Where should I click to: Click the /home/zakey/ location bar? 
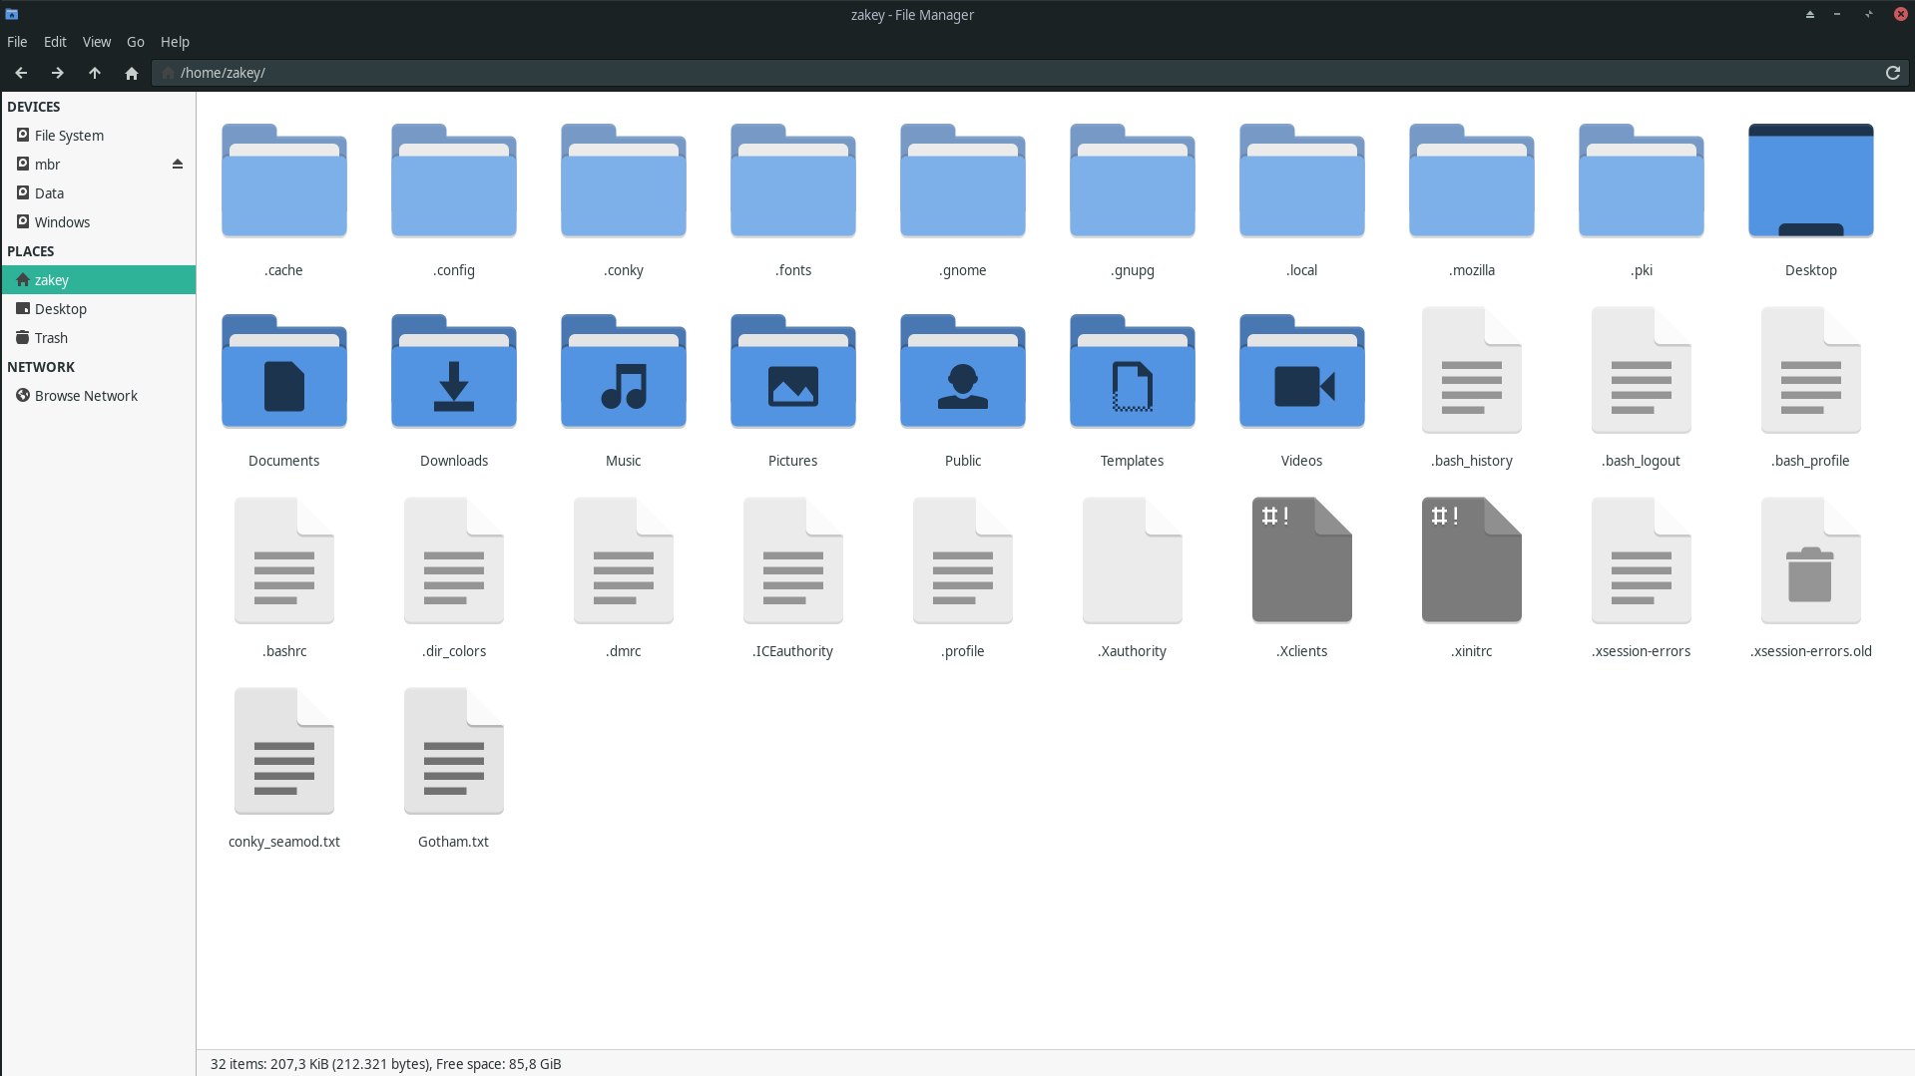998,73
